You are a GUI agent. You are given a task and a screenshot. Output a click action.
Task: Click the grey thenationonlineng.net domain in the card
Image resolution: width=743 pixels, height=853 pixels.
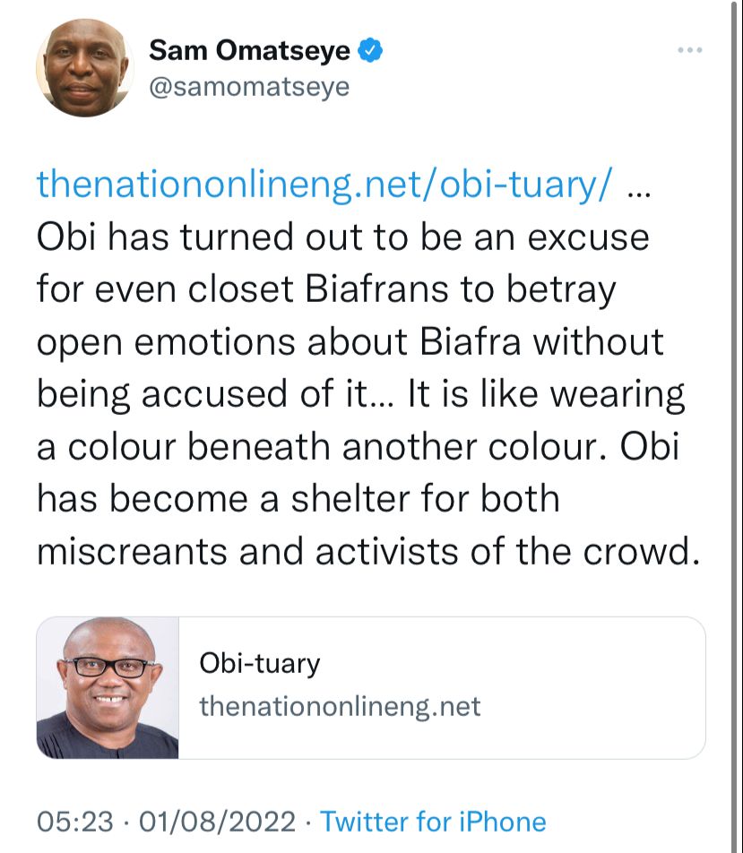[340, 706]
